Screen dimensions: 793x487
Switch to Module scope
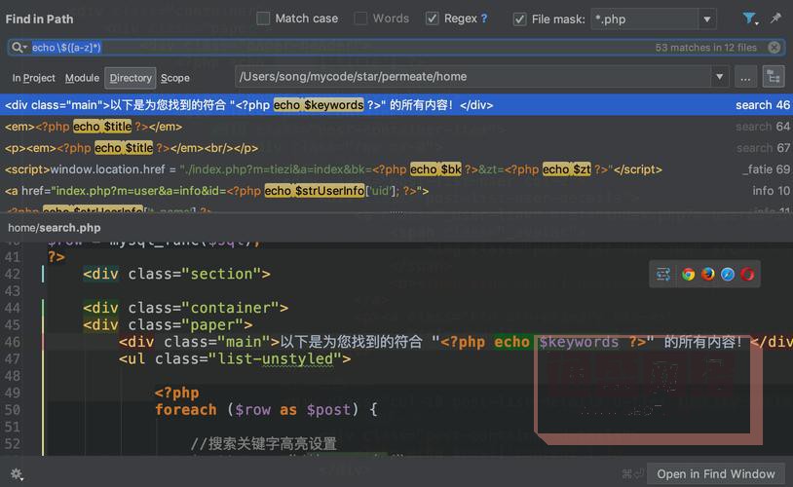tap(82, 78)
